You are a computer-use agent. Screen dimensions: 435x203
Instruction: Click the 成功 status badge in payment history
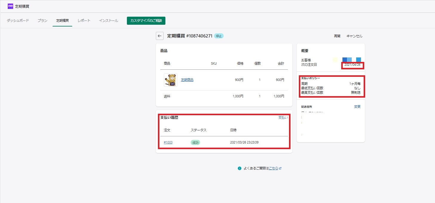(x=195, y=143)
